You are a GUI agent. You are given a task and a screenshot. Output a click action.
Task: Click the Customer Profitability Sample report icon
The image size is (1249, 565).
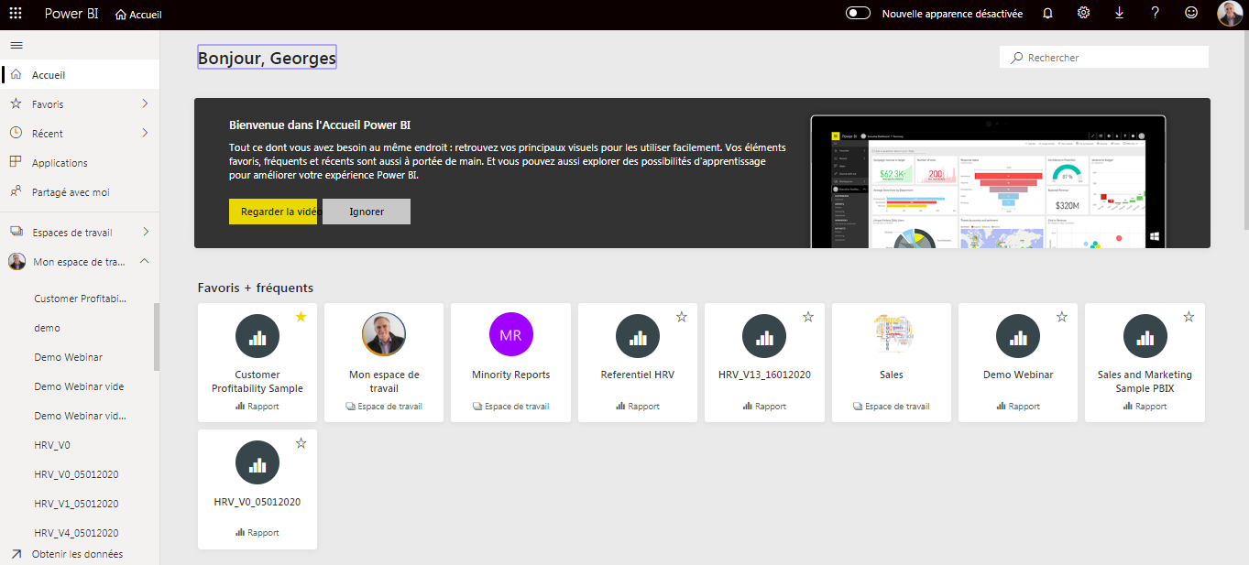(257, 337)
